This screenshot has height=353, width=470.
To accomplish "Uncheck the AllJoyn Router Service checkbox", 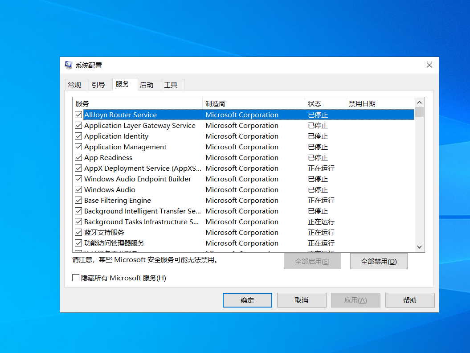I will (x=78, y=115).
